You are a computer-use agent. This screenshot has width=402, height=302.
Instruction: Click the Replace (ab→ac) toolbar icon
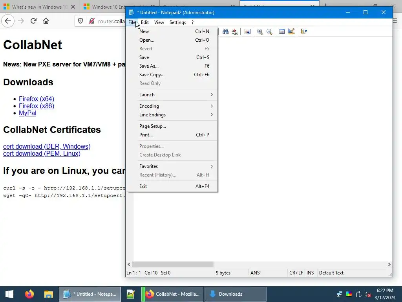point(235,31)
